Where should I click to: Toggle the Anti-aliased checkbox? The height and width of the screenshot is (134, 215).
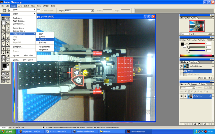(43, 10)
